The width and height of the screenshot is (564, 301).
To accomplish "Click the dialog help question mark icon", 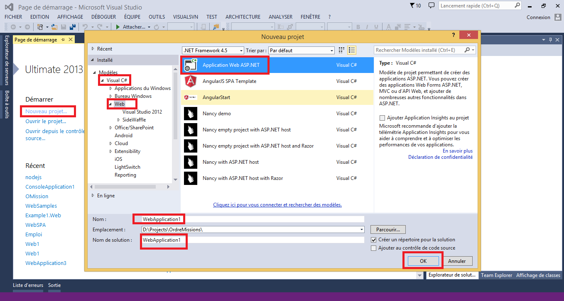I will 453,36.
